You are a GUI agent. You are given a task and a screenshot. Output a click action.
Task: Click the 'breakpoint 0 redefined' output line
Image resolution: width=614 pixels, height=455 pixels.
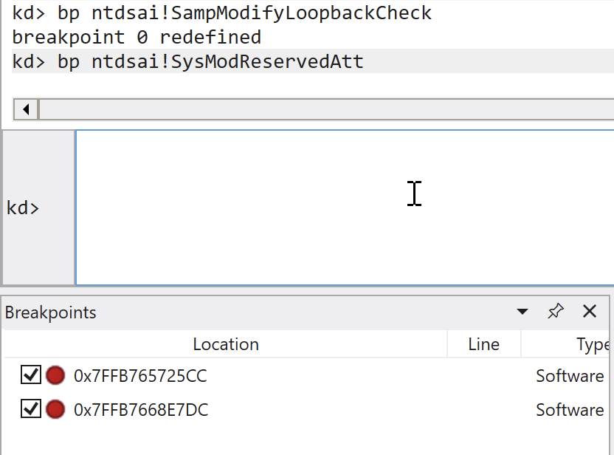(x=137, y=38)
